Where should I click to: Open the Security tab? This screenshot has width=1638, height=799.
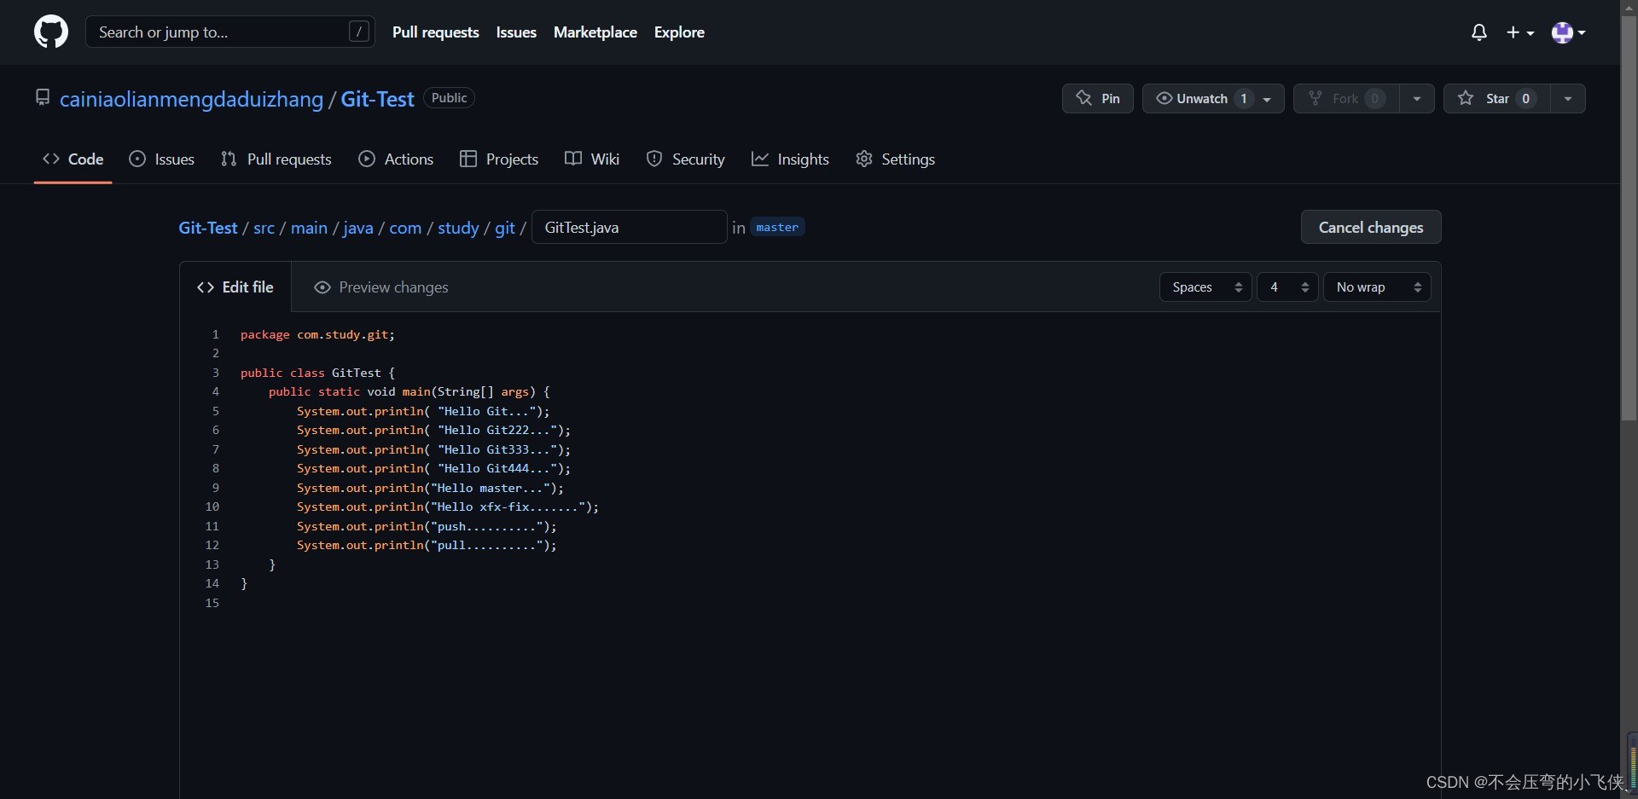686,159
